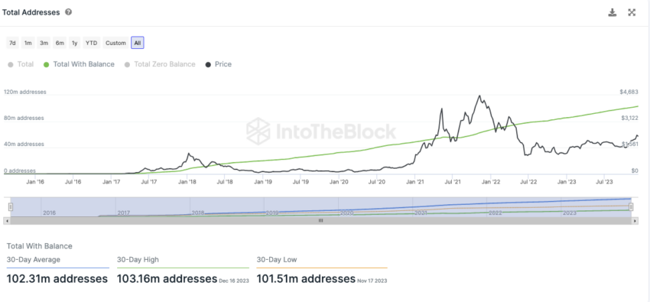Choose the 6m time range
Screen dimensions: 650x302
(x=60, y=43)
